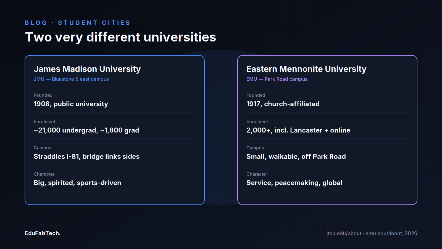Click 'EMU — Park Road campus' subtitle
Screen dimensions: 442x249
pyautogui.click(x=277, y=79)
